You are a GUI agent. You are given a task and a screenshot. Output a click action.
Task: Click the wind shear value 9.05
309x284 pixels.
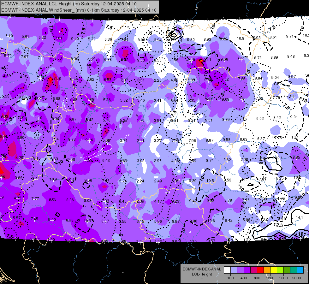click(53, 199)
